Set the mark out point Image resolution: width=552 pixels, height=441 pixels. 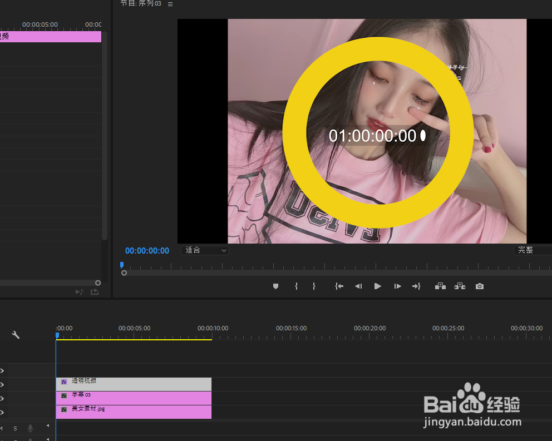pos(314,286)
